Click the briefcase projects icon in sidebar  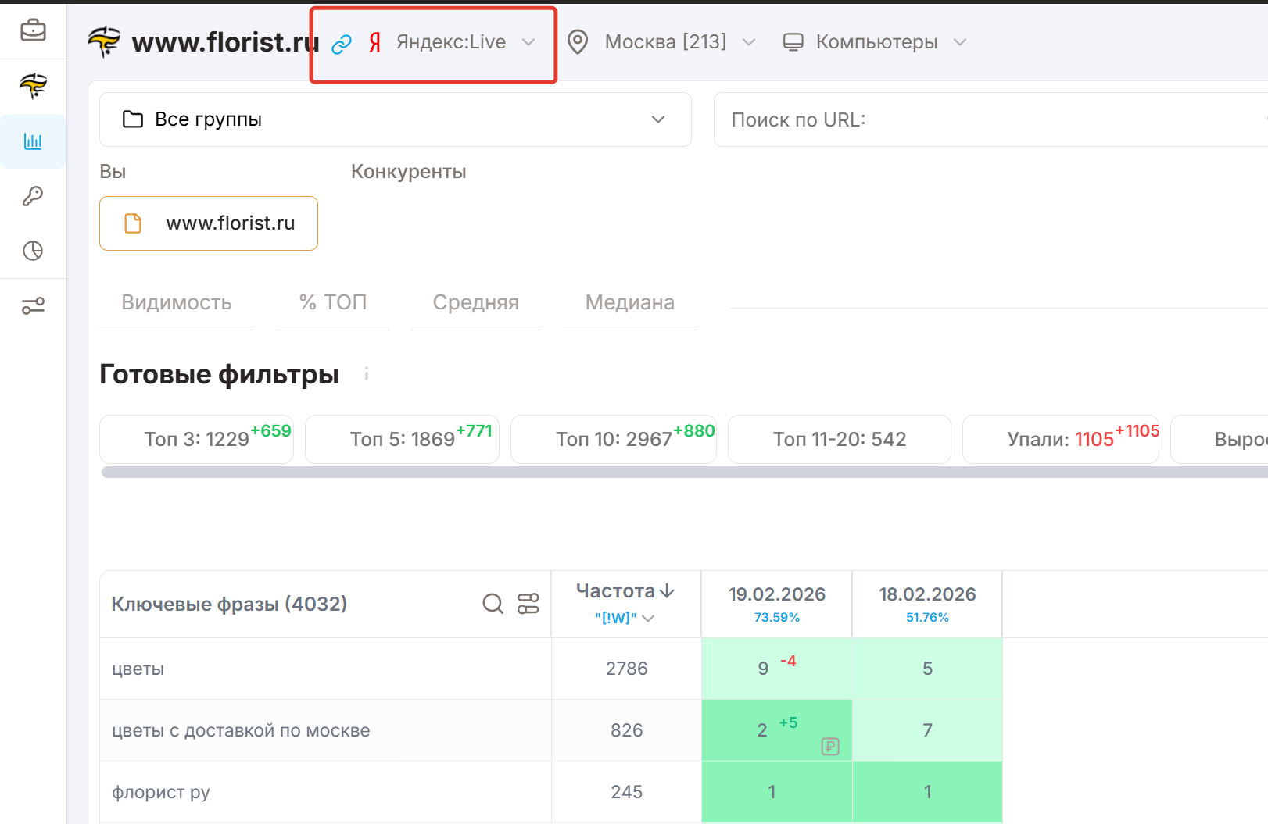[x=33, y=30]
